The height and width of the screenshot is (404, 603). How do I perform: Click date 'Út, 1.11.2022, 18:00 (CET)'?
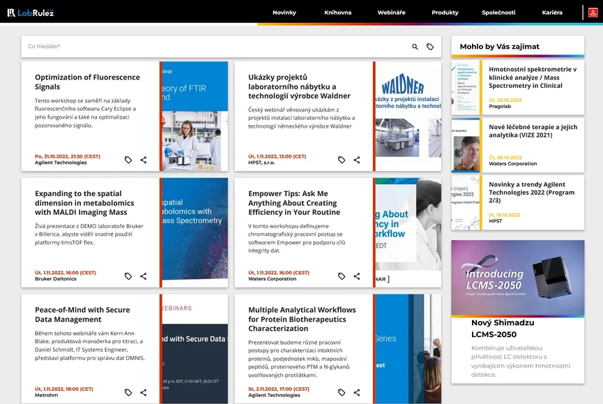click(64, 389)
